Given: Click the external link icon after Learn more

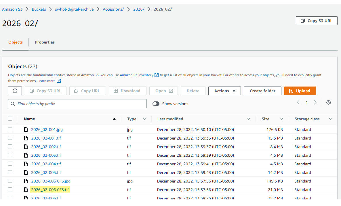Looking at the screenshot, I should pos(59,81).
